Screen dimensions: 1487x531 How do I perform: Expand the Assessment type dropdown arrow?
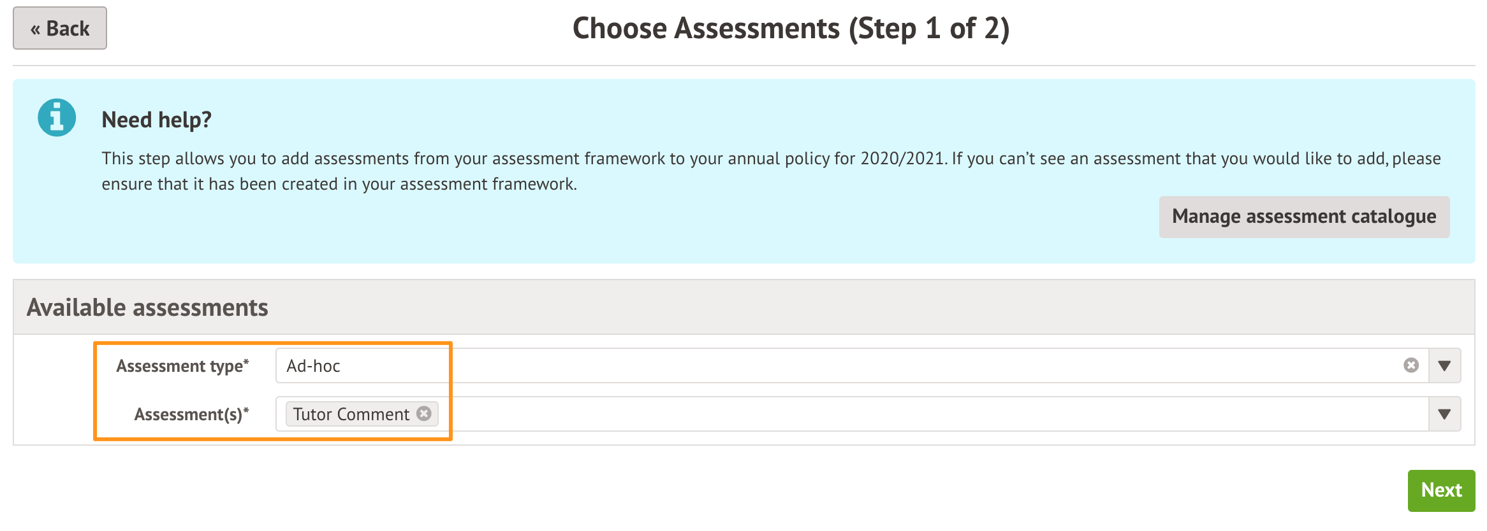pos(1444,365)
